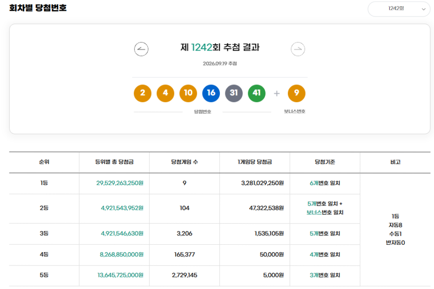
Task: Click the 3개번호 일치 criteria text
Action: [x=325, y=275]
